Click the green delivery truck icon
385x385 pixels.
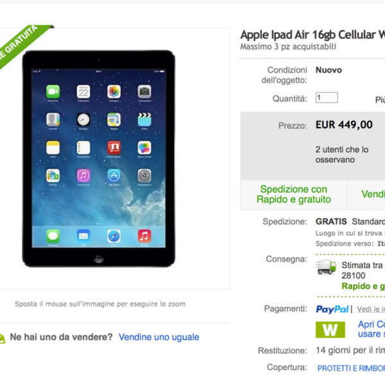(x=326, y=267)
